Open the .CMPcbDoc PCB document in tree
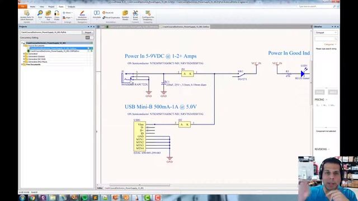This screenshot has width=358, height=201. [55, 51]
